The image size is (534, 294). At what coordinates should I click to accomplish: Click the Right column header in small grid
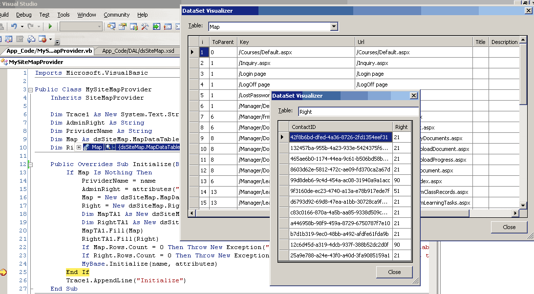(x=402, y=127)
